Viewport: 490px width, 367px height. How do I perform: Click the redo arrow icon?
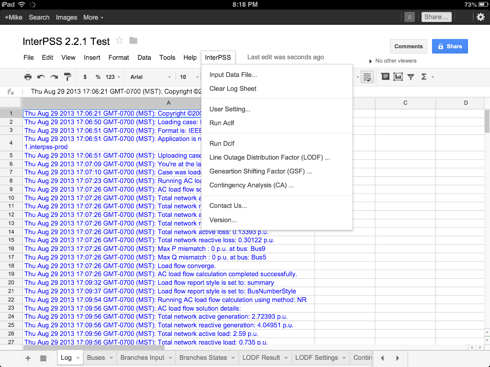pyautogui.click(x=54, y=77)
